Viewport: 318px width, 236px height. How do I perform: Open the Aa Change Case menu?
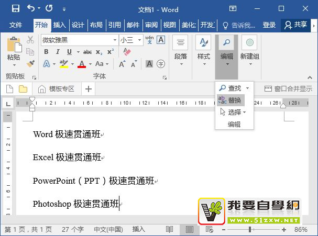pos(102,64)
